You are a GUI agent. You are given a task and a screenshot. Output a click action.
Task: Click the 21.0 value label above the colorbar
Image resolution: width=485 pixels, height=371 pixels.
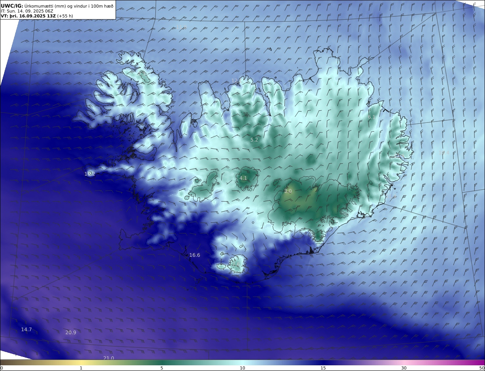(109, 358)
